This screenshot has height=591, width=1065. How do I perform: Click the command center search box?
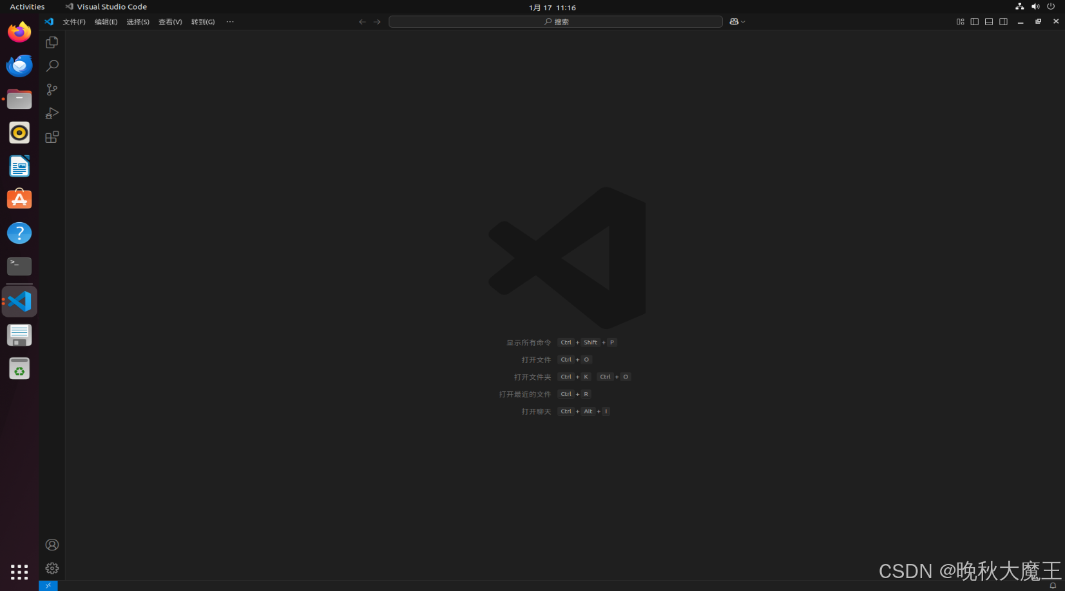pos(555,21)
